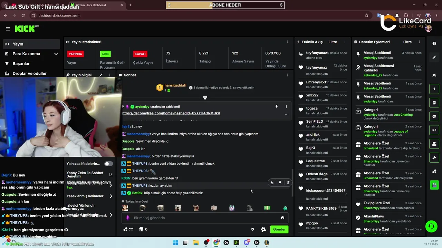
Task: Pin the THEYUPS 'kızdan ayrıldım' message
Action: tap(280, 183)
